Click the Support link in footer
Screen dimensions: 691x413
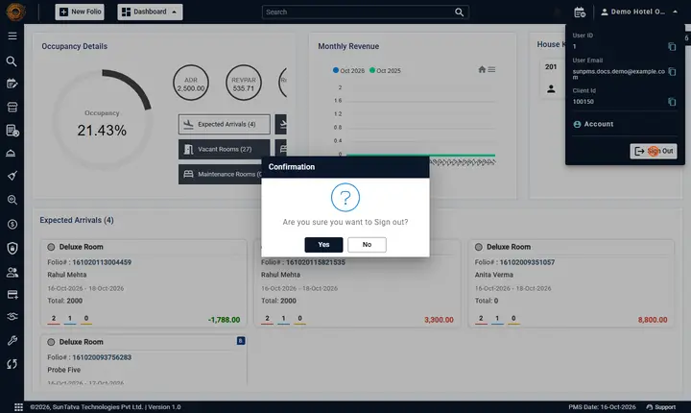660,407
